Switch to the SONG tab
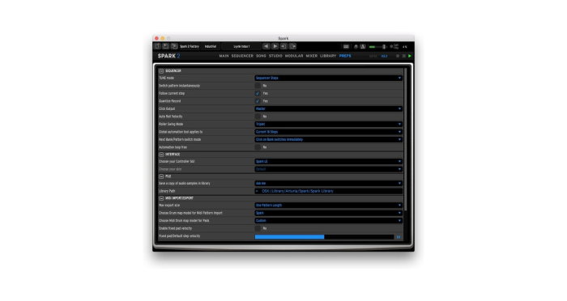567x301 pixels. (261, 56)
